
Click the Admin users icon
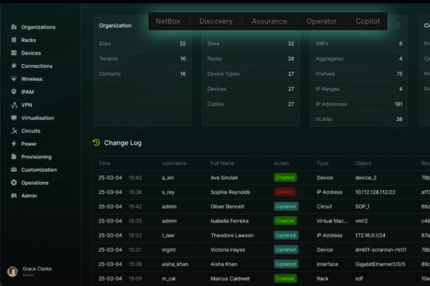point(14,196)
